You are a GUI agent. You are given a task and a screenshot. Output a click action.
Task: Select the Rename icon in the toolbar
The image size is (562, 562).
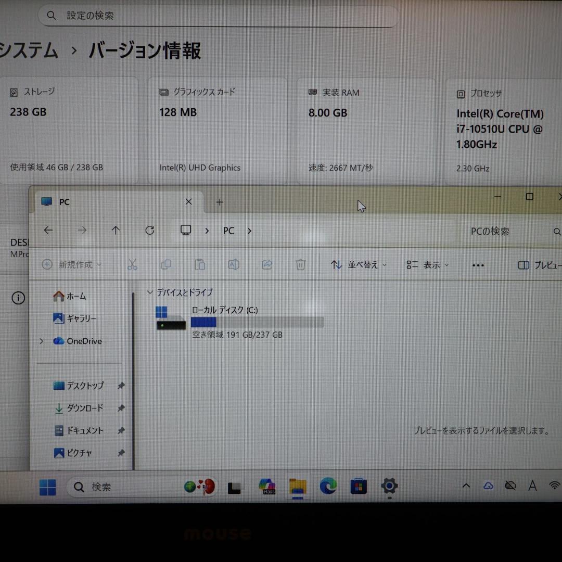233,264
